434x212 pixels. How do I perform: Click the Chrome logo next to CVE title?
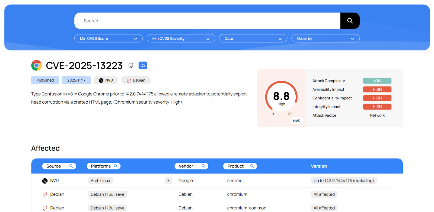37,65
